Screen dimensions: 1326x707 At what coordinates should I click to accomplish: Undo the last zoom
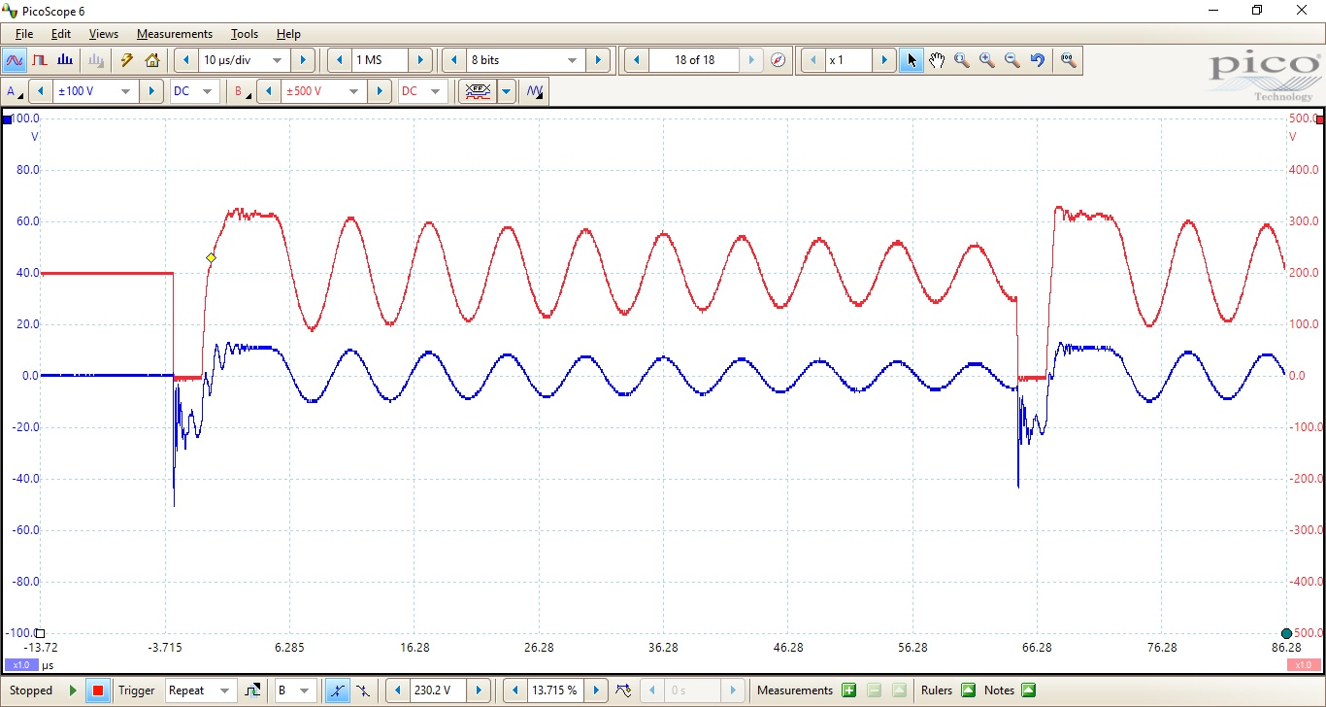[x=1038, y=60]
